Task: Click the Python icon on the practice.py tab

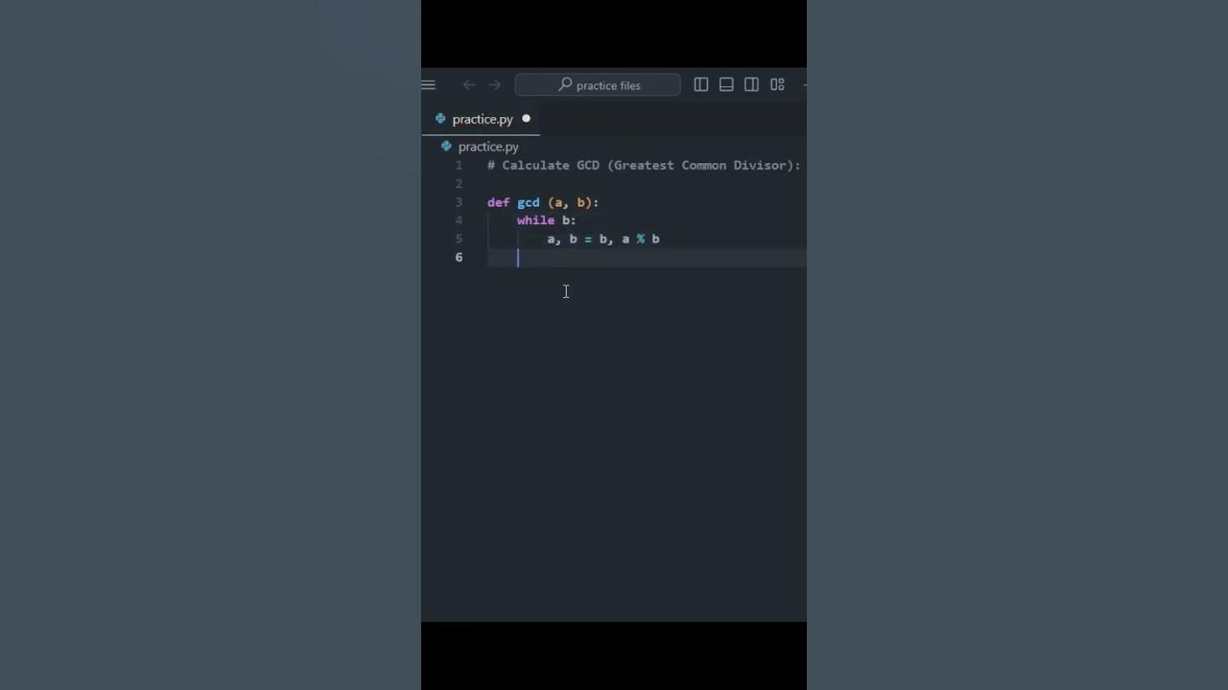Action: [440, 119]
